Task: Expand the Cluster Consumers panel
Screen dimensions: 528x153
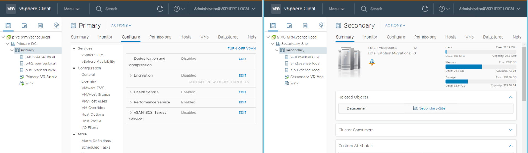Action: 510,130
